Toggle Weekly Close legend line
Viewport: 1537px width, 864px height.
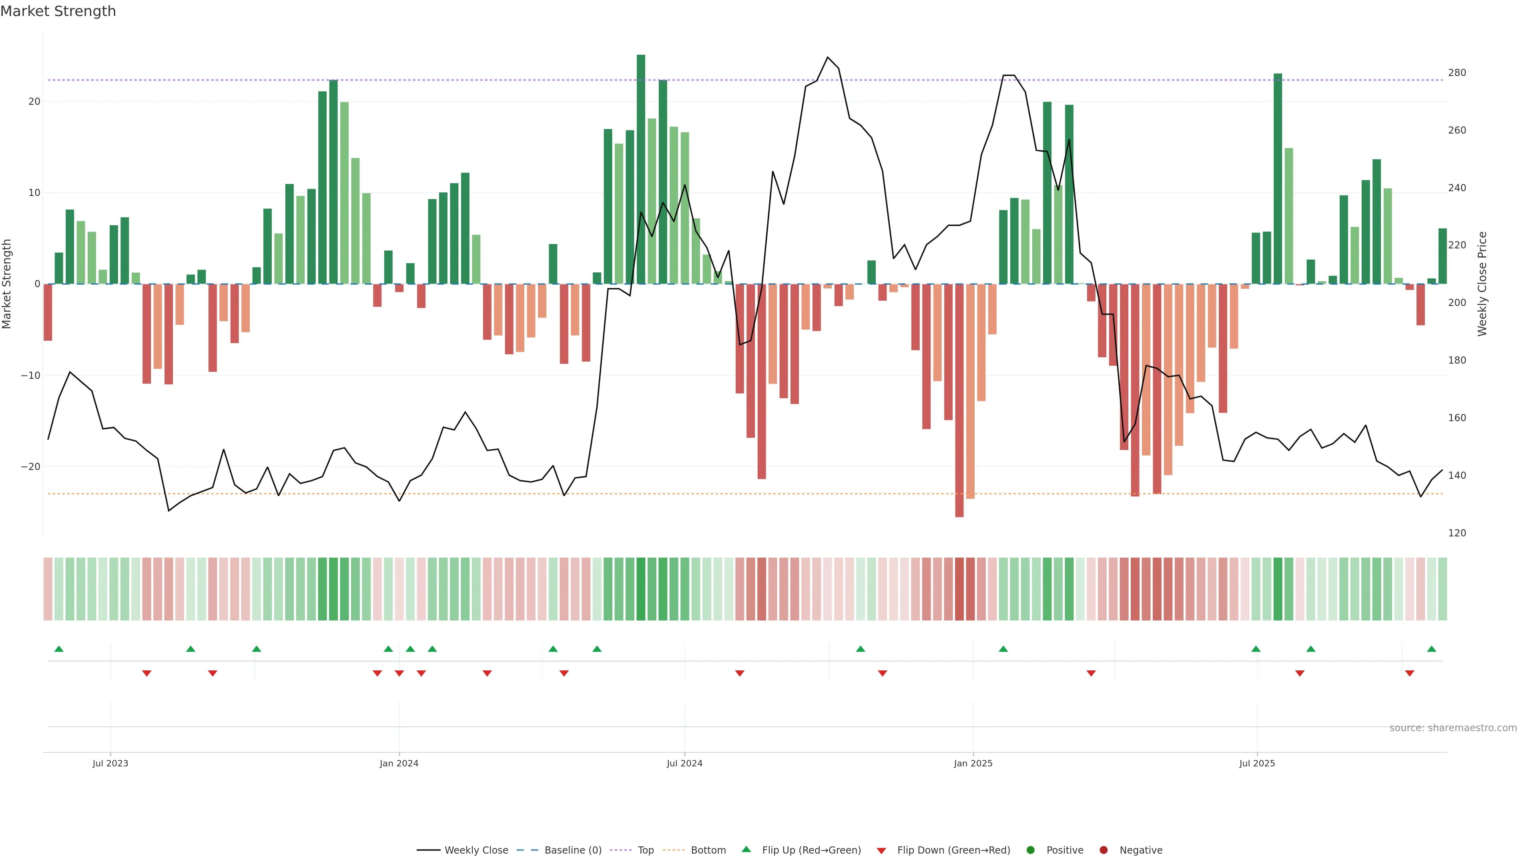(428, 850)
